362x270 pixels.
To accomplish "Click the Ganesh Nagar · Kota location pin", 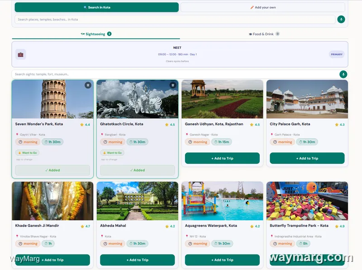I will coord(187,135).
